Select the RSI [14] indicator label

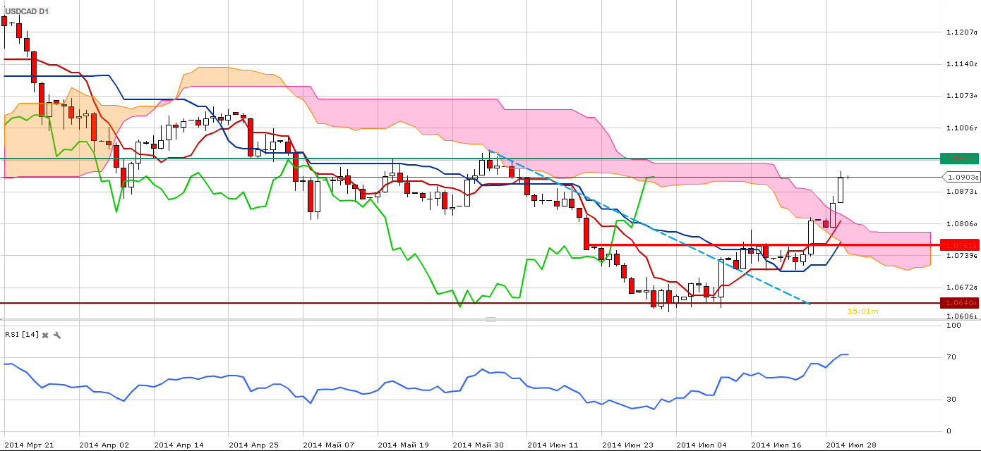coord(20,335)
